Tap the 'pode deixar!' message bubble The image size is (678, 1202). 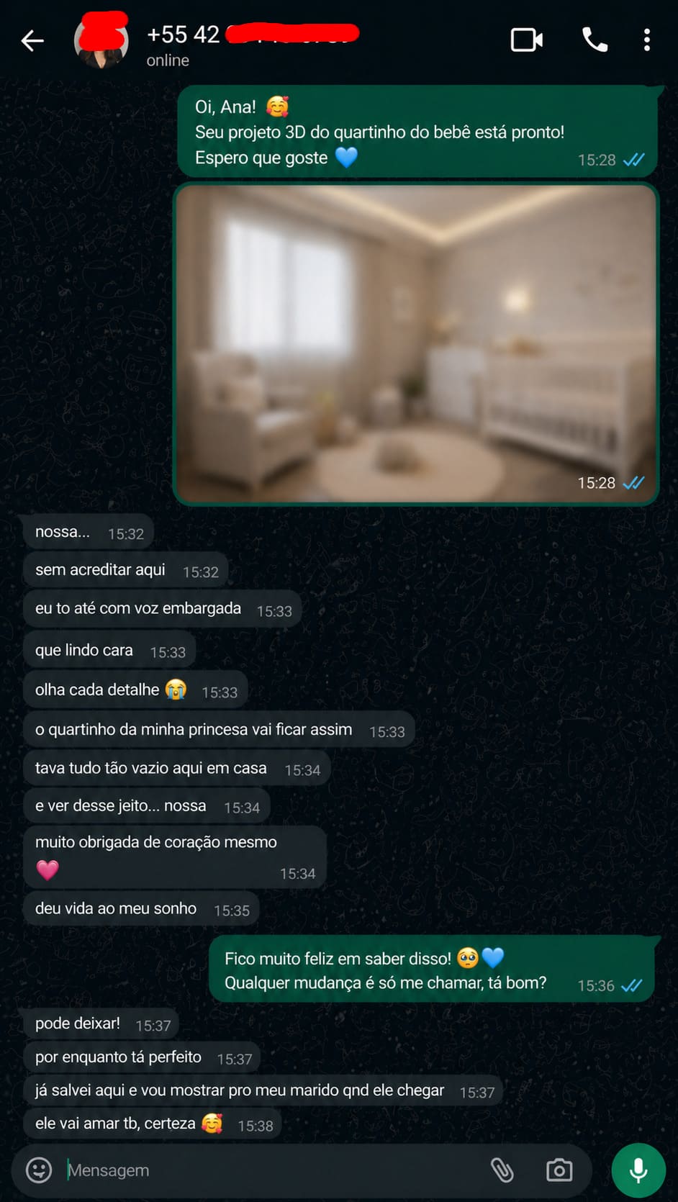click(101, 1024)
